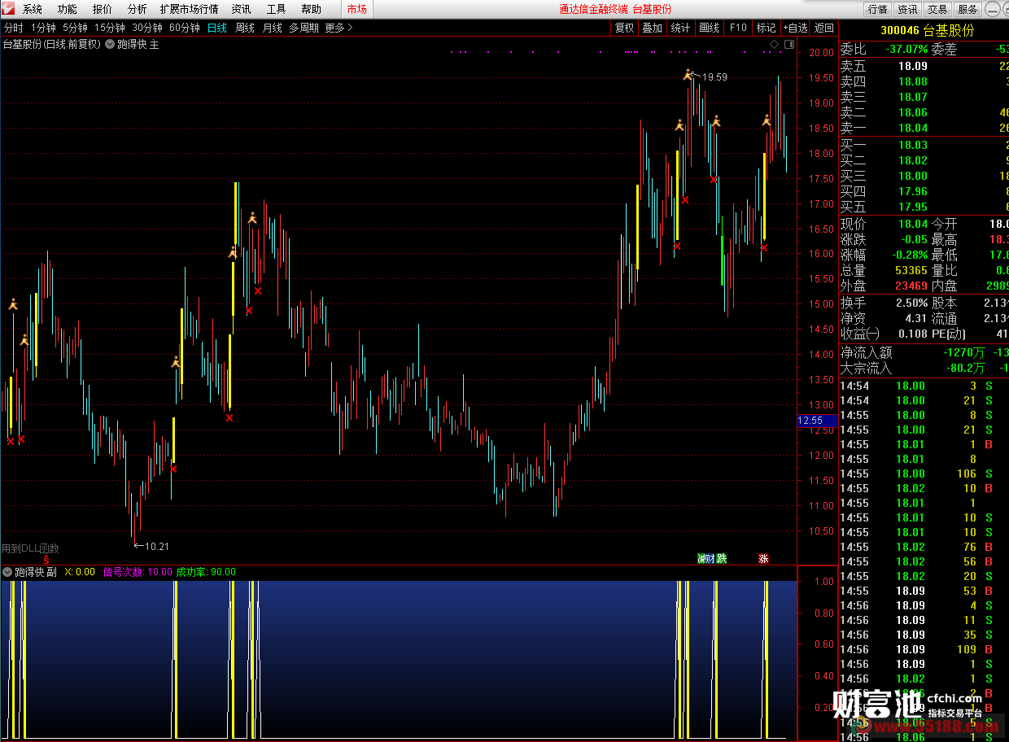1009x742 pixels.
Task: Click the red app logo icon
Action: point(9,9)
